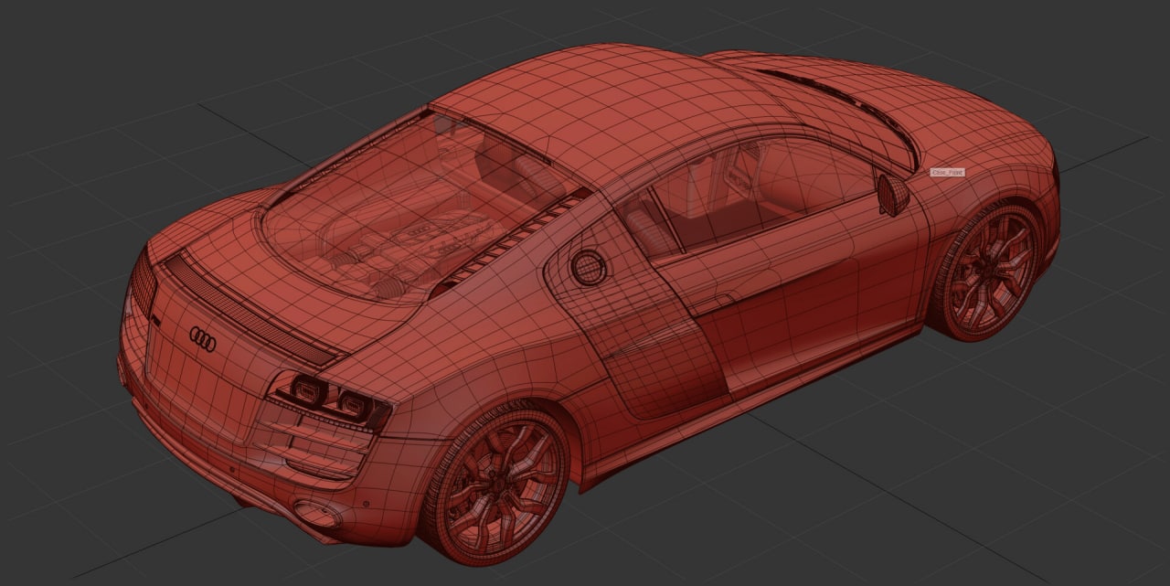The height and width of the screenshot is (586, 1170).
Task: Click the four-ring Audi emblem on the rear
Action: [203, 338]
